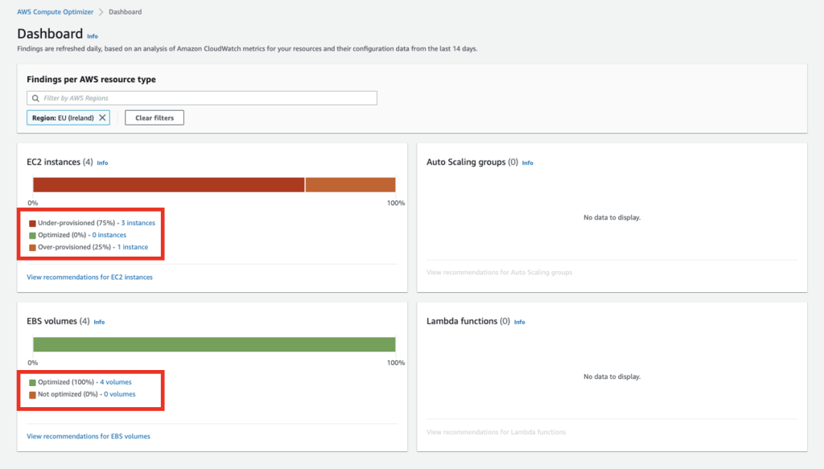Image resolution: width=824 pixels, height=469 pixels.
Task: Open Info link beside Auto Scaling groups
Action: 527,163
